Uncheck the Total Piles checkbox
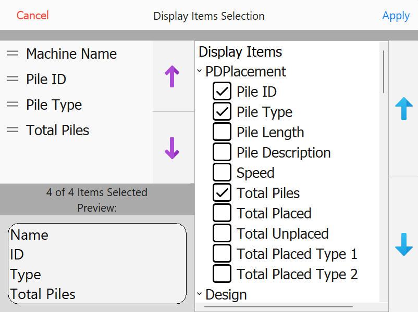The width and height of the screenshot is (418, 312). (222, 192)
